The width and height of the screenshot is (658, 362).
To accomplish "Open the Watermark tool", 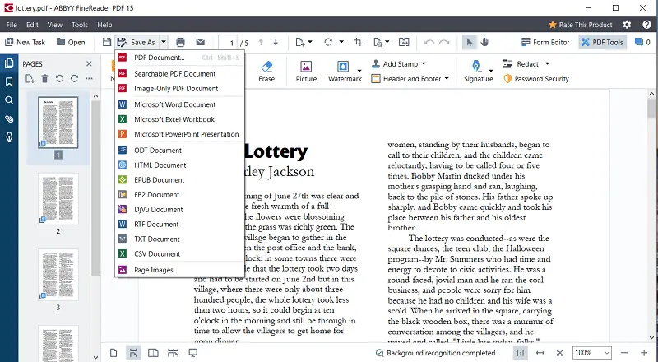I will [x=345, y=71].
